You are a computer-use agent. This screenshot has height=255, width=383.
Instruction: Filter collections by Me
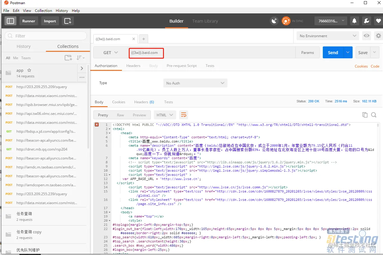pyautogui.click(x=15, y=58)
